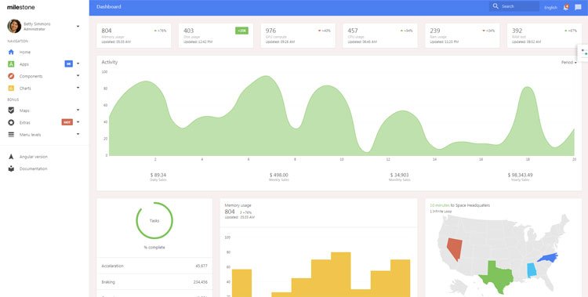Click the 239 stat card
Viewport: 588px width, 297px height.
click(462, 35)
